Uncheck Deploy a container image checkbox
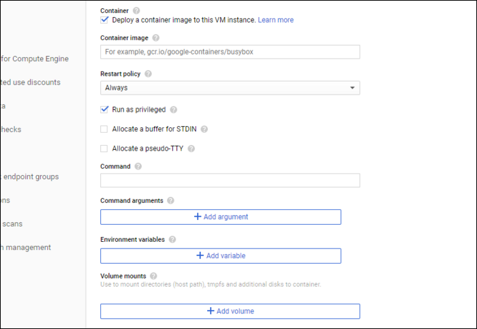 click(x=104, y=20)
